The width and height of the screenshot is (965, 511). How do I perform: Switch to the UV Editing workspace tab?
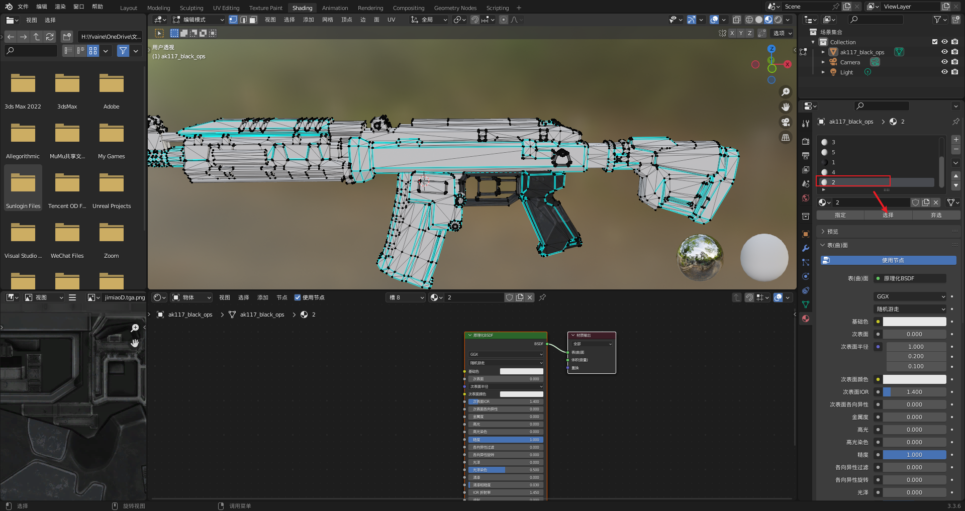[x=226, y=8]
